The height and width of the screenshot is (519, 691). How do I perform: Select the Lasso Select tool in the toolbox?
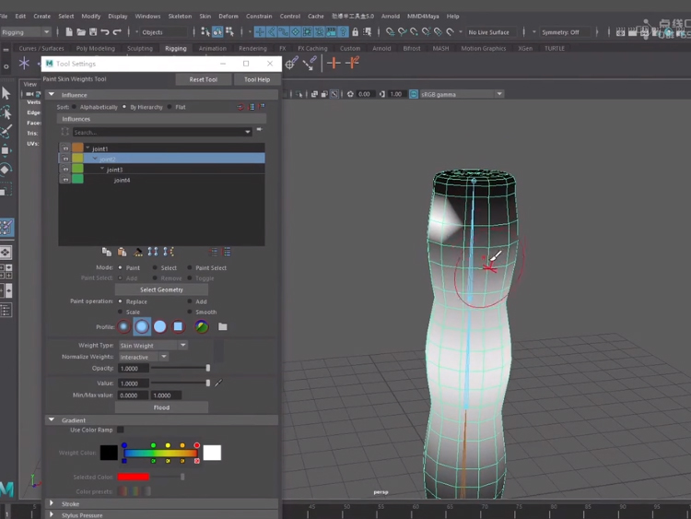(6, 112)
